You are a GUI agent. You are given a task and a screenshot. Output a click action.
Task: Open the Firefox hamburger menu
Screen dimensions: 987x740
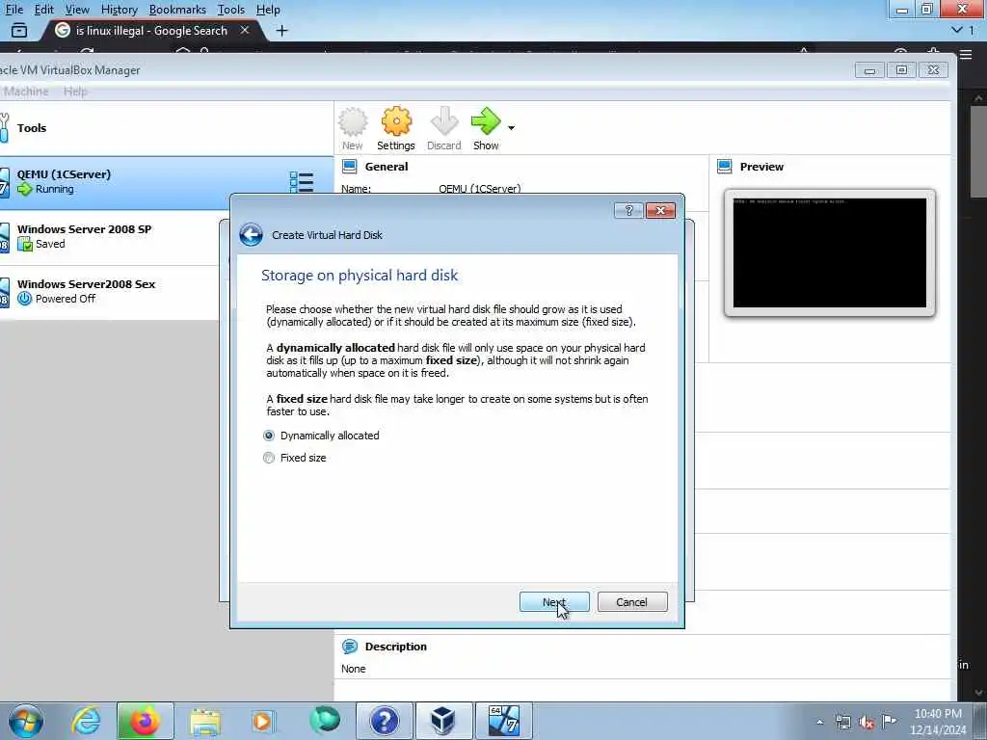(966, 55)
